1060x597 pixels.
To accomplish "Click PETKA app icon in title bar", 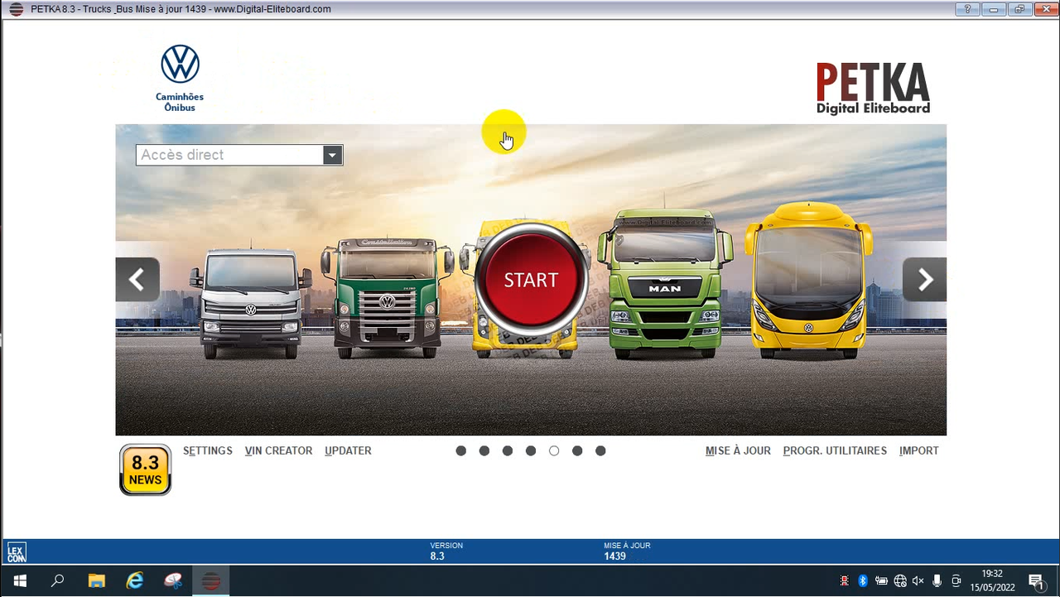I will click(16, 9).
